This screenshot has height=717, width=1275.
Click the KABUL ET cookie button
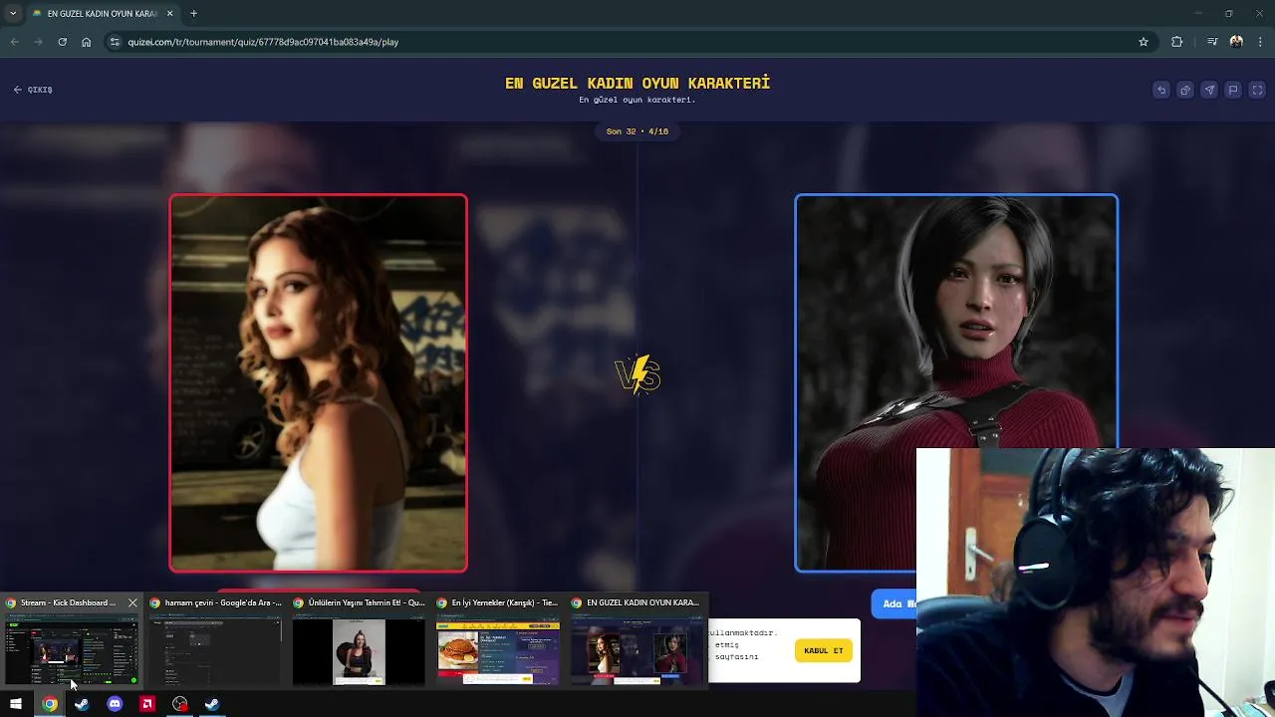coord(824,650)
